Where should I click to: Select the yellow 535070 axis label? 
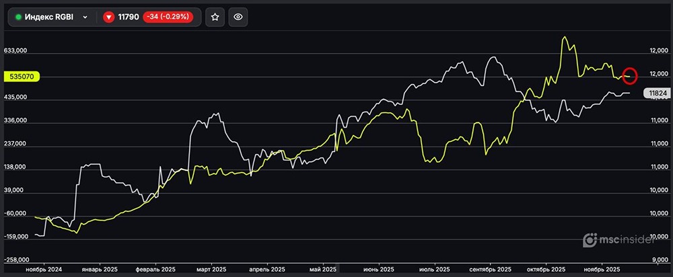click(22, 77)
